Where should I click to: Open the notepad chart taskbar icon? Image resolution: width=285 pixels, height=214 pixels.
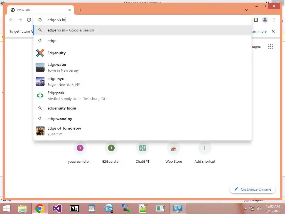point(143,208)
